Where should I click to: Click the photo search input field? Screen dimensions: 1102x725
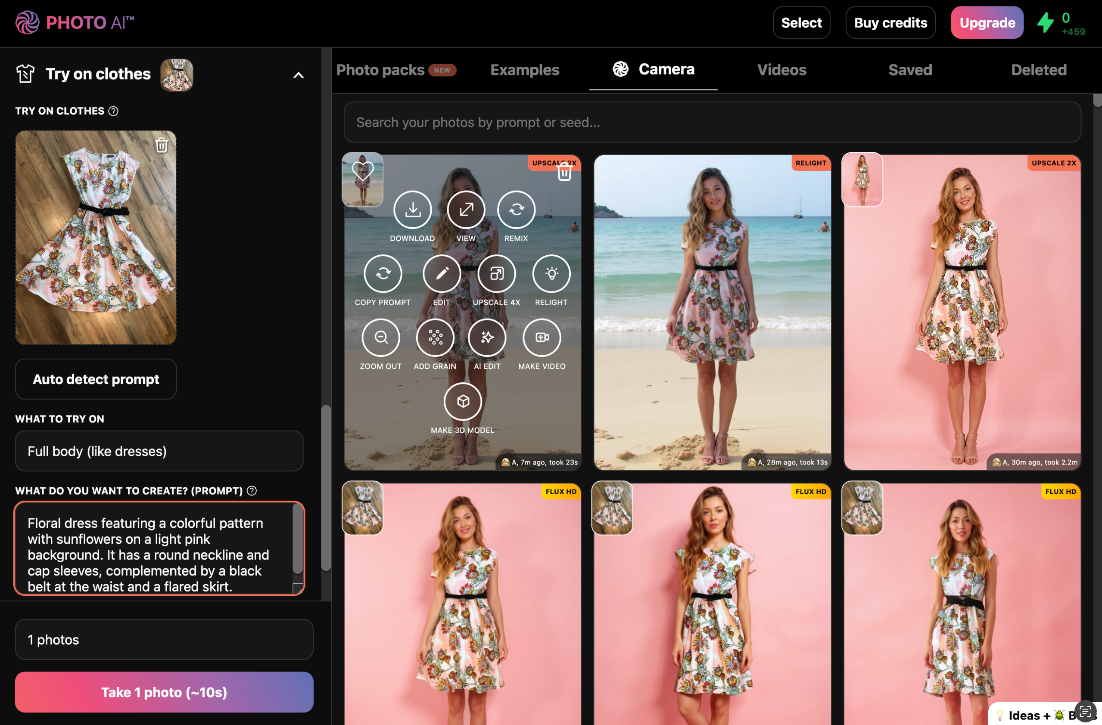click(x=712, y=122)
